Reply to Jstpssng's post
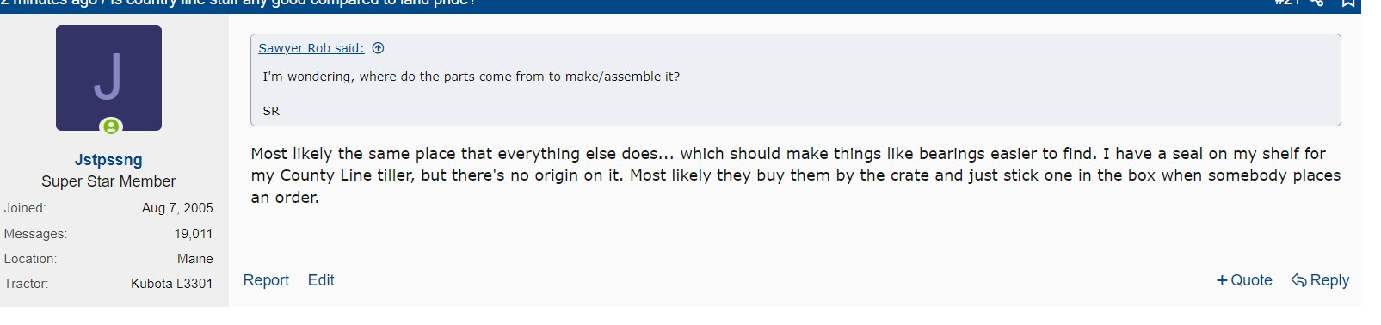Viewport: 1381px width, 325px height. 1320,280
